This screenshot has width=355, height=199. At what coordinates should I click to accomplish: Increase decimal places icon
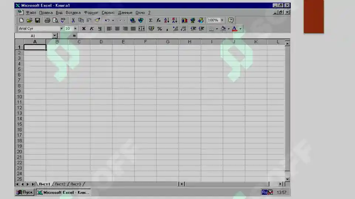tap(175, 29)
